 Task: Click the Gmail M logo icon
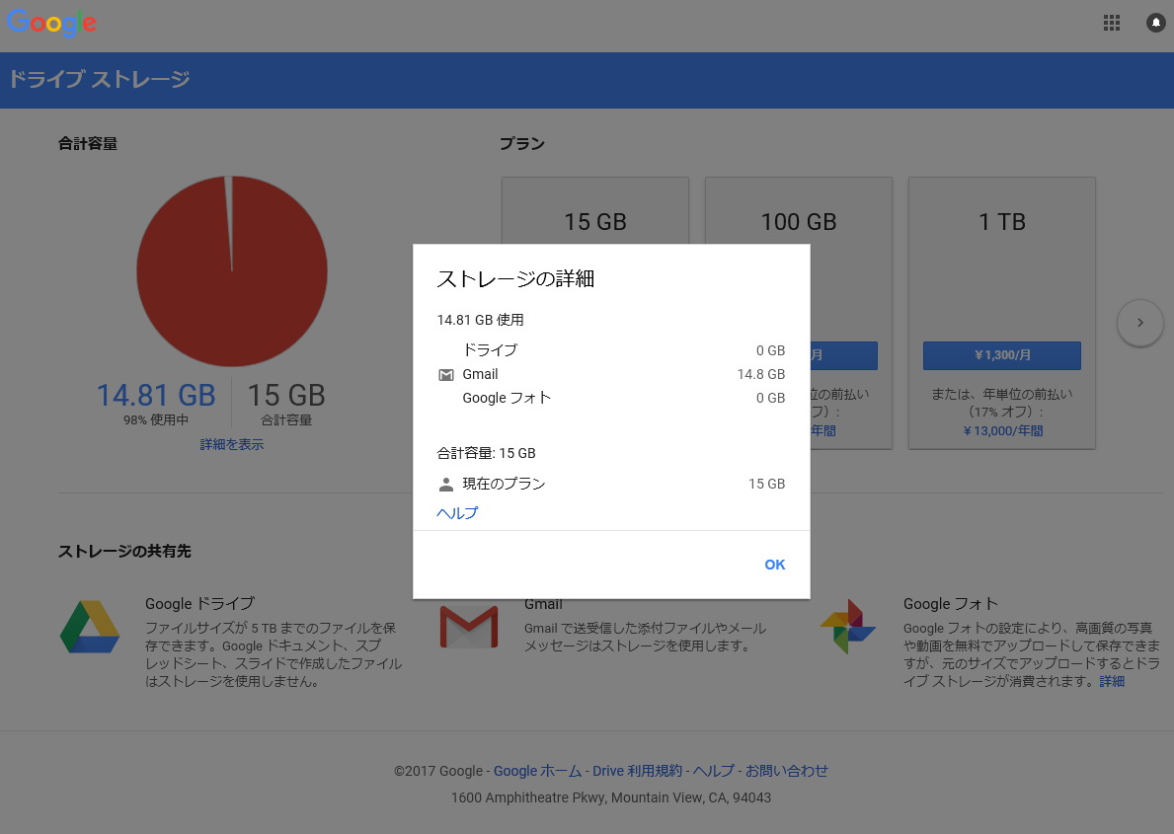(x=469, y=628)
